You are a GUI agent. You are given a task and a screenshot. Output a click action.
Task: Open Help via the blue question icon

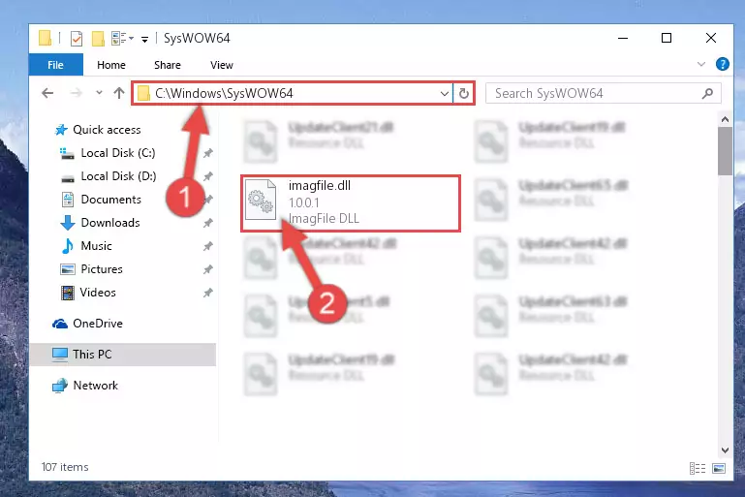tap(722, 64)
